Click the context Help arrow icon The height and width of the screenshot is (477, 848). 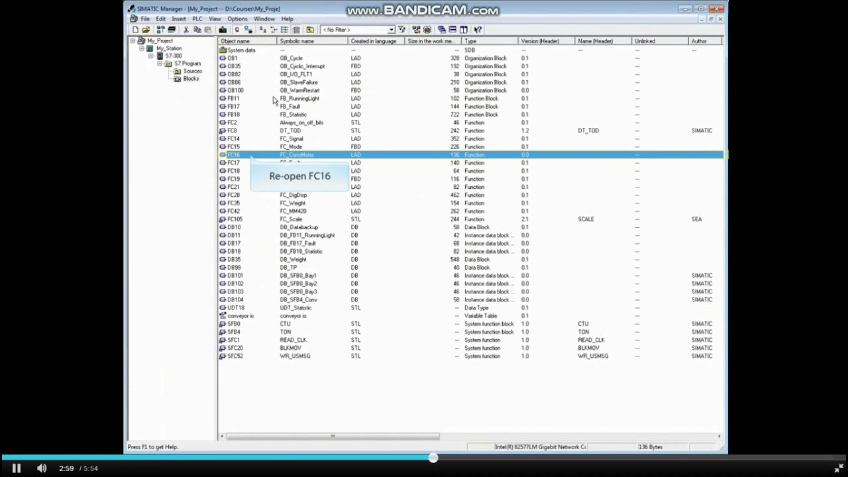478,29
